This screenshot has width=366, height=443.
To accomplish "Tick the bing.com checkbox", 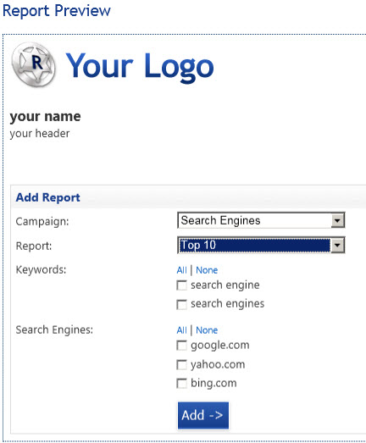I will [181, 384].
